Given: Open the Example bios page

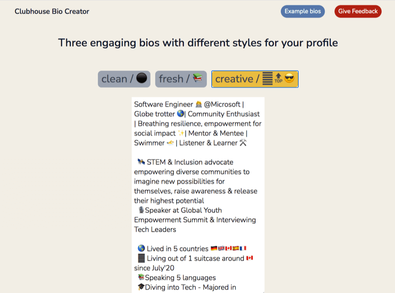Looking at the screenshot, I should pos(303,11).
